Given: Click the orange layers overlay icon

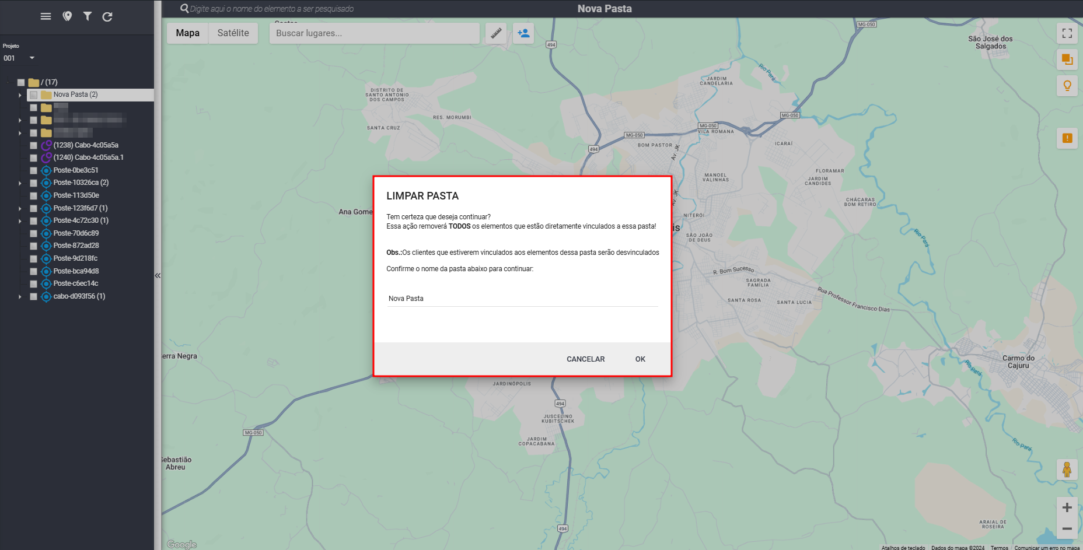Looking at the screenshot, I should (x=1067, y=59).
